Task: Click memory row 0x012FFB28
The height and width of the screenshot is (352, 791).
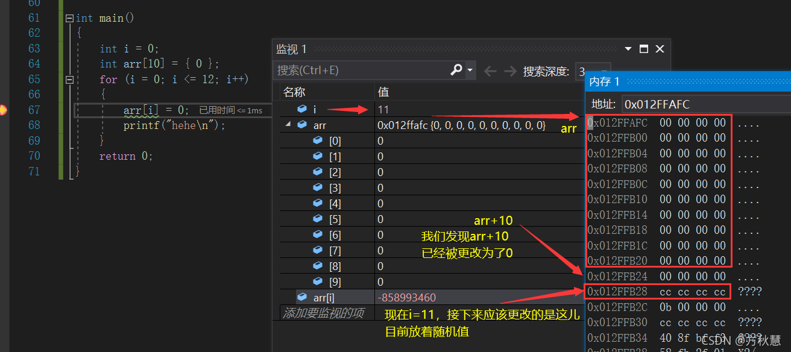Action: point(674,292)
